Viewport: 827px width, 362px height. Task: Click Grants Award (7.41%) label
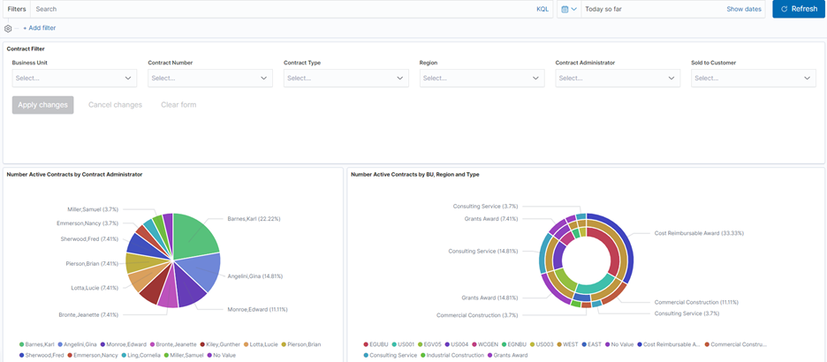491,218
